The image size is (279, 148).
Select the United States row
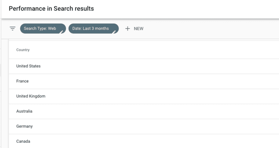[144, 66]
